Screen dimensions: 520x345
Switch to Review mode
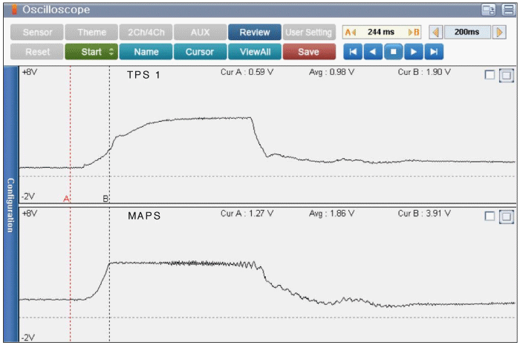click(255, 32)
